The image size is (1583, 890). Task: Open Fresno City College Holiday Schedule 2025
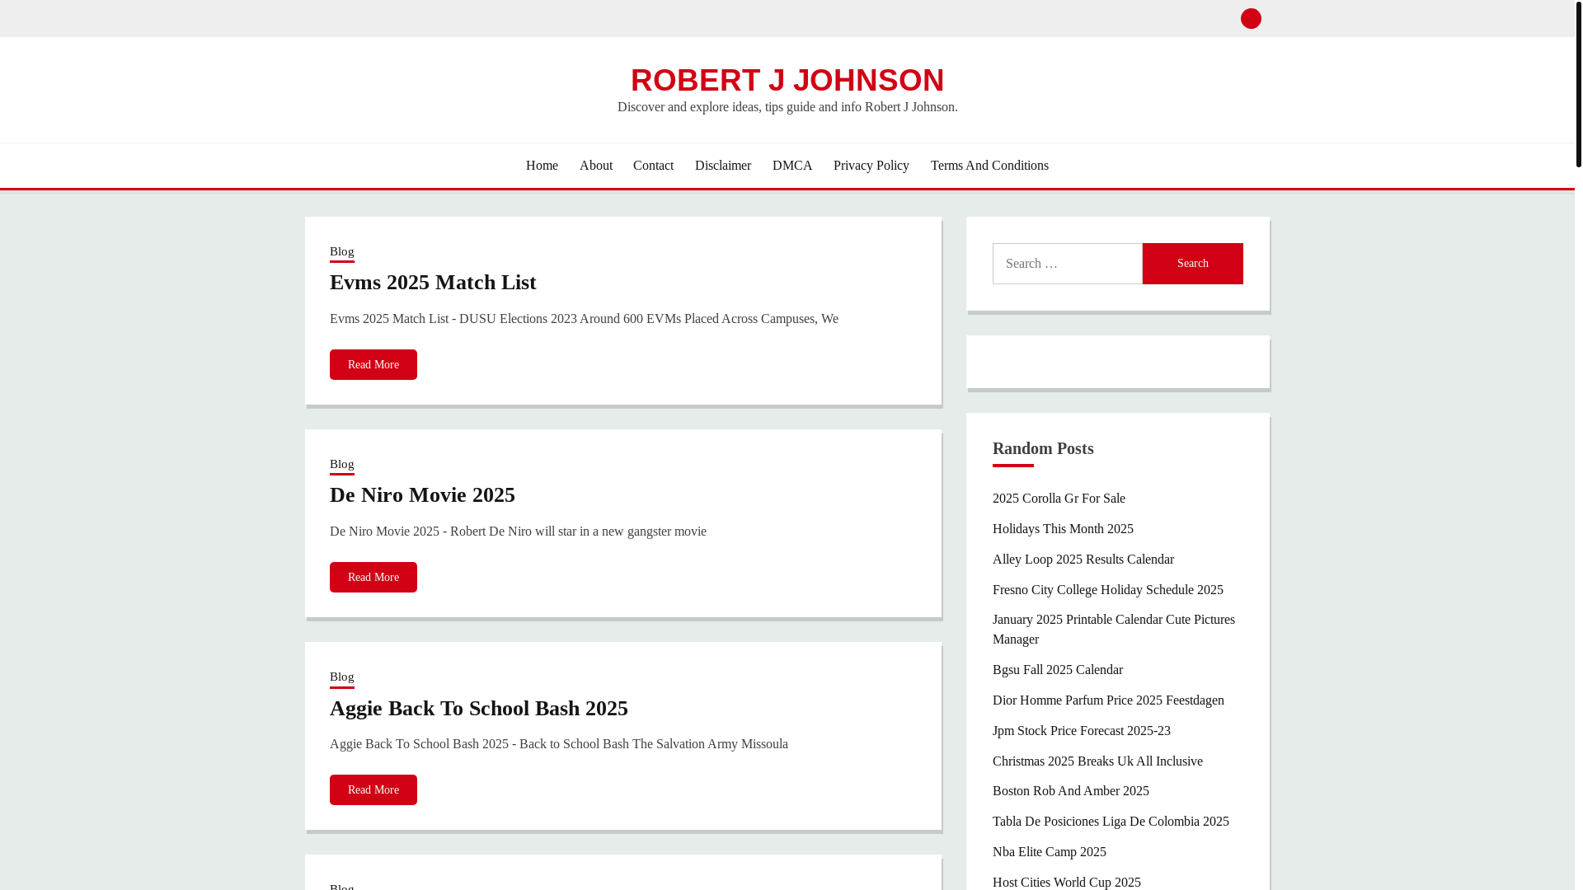(x=1108, y=590)
